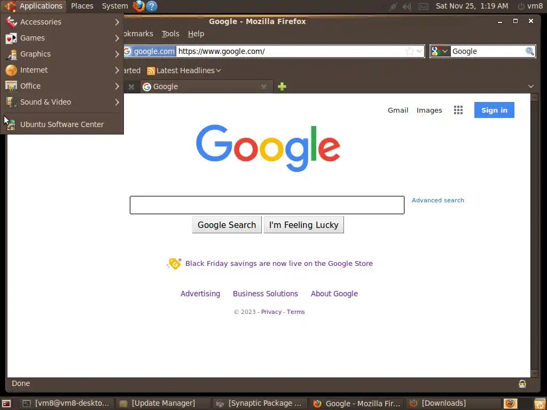Open a new tab with green plus

point(282,86)
